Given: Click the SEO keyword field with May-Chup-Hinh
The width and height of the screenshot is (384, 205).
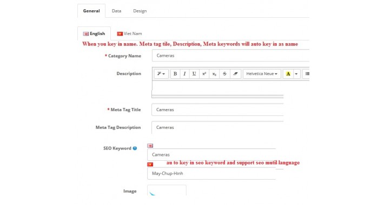Looking at the screenshot, I should pos(211,173).
